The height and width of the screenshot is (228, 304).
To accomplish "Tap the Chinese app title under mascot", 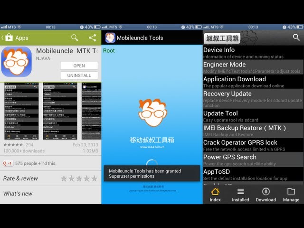I will click(x=152, y=140).
